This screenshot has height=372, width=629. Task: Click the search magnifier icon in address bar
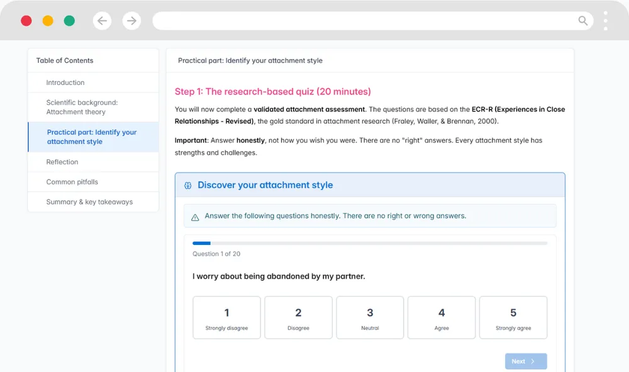pyautogui.click(x=583, y=21)
